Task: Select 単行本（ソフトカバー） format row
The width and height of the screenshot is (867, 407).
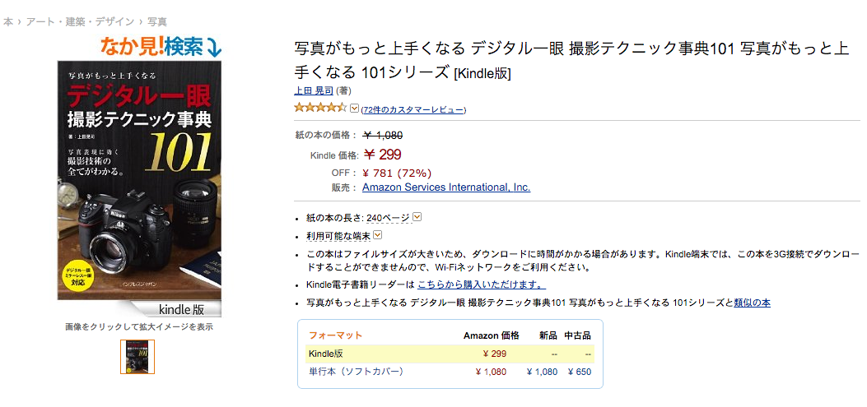Action: click(x=450, y=372)
